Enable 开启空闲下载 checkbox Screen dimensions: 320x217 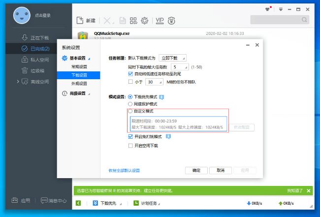[130, 146]
